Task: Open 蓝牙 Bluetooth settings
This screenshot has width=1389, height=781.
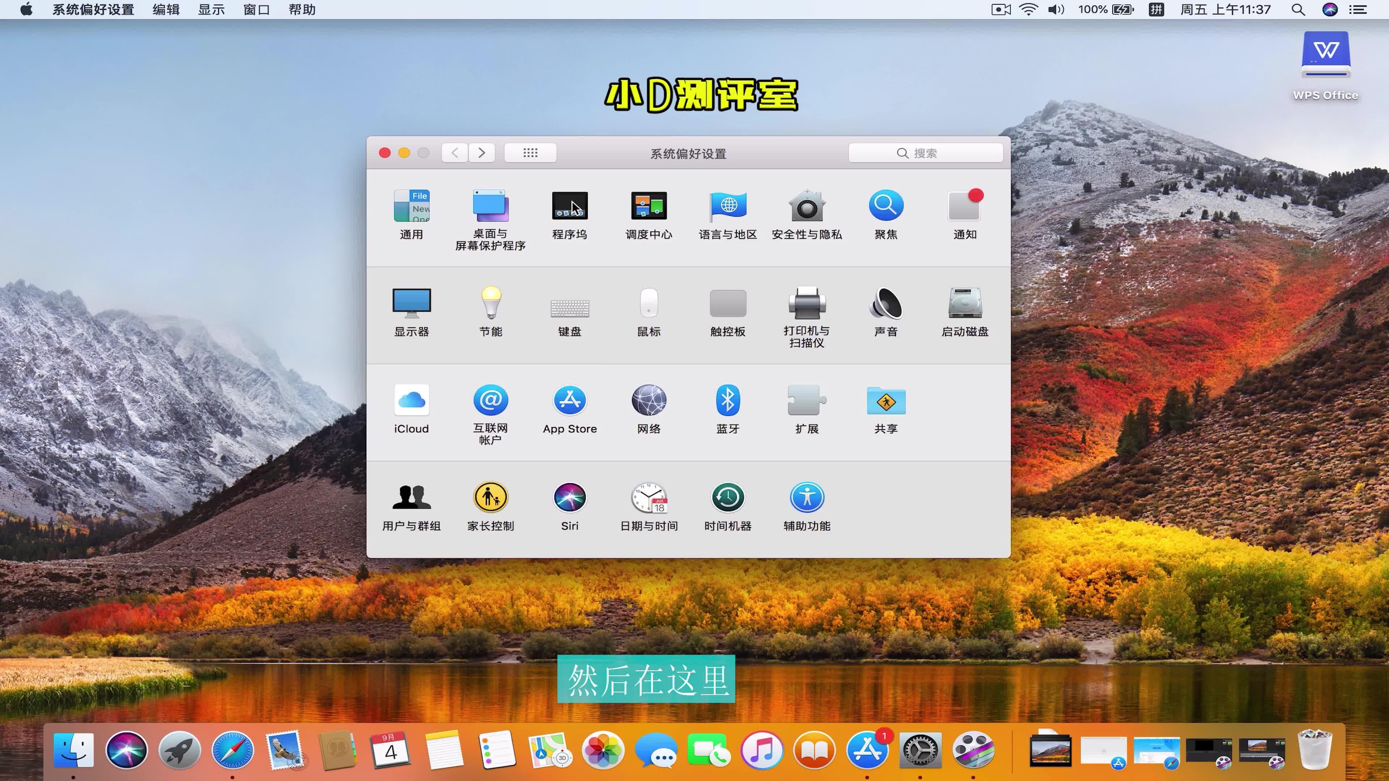Action: click(x=727, y=401)
